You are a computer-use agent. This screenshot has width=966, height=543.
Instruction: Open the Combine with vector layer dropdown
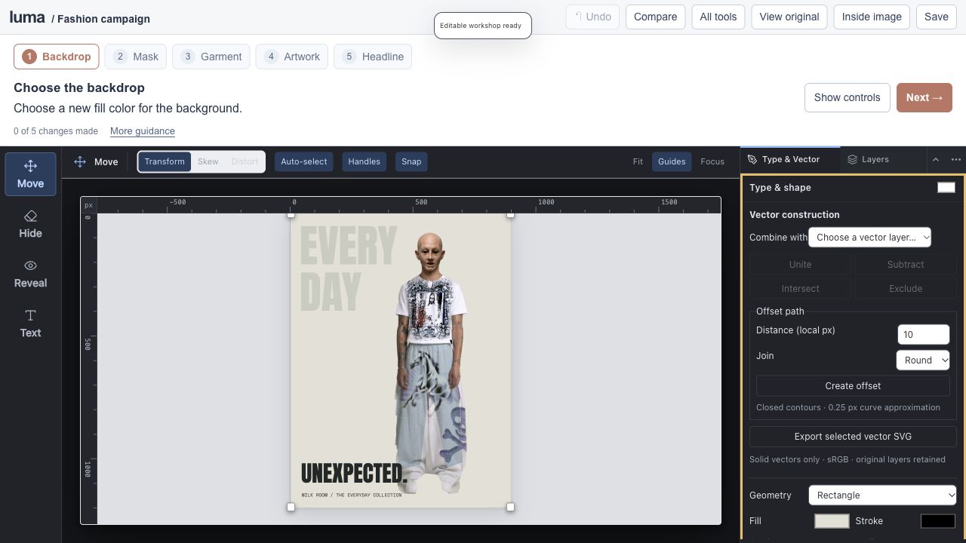(x=869, y=237)
